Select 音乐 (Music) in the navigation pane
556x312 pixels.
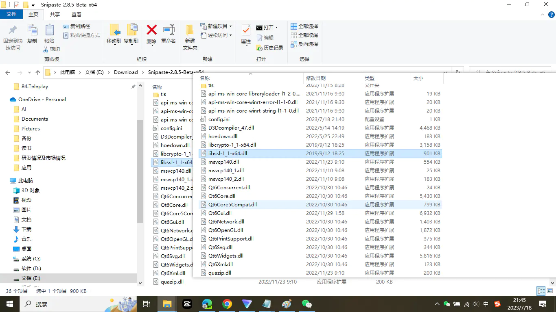26,239
